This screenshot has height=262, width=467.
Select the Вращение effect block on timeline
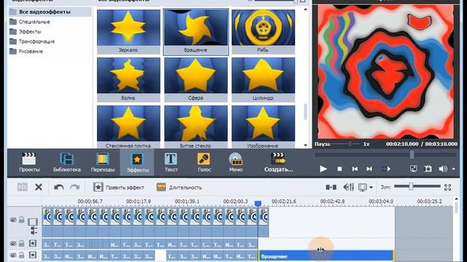[x=326, y=256]
